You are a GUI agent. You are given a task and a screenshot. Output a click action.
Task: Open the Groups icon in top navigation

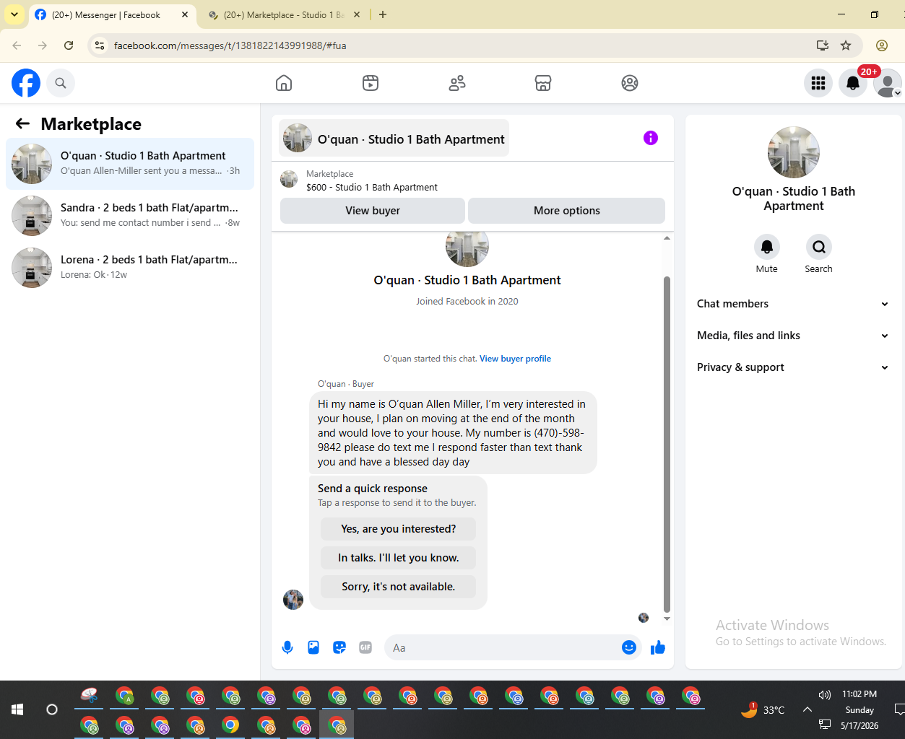630,83
